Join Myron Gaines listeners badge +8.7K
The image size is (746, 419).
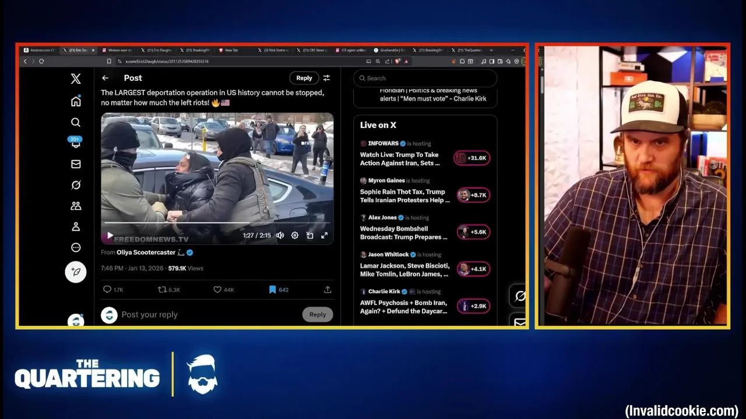pyautogui.click(x=473, y=195)
